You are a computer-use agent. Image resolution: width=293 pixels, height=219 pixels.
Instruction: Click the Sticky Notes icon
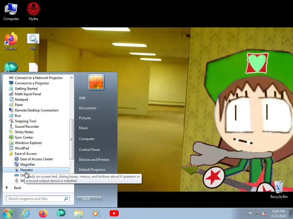pyautogui.click(x=11, y=132)
